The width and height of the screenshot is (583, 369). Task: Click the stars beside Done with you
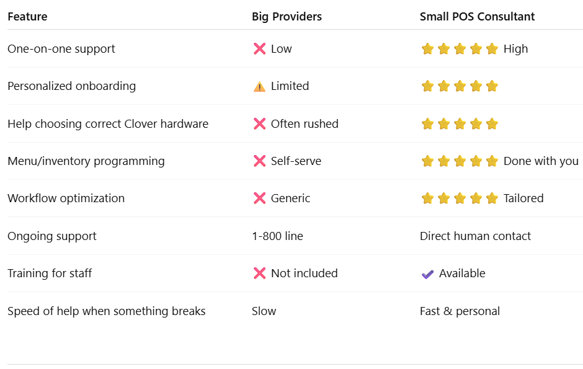(460, 161)
